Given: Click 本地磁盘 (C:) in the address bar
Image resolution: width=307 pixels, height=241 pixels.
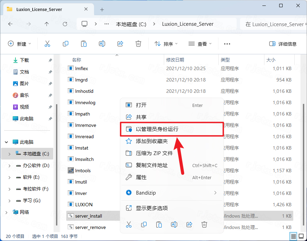Looking at the screenshot, I should (x=131, y=24).
